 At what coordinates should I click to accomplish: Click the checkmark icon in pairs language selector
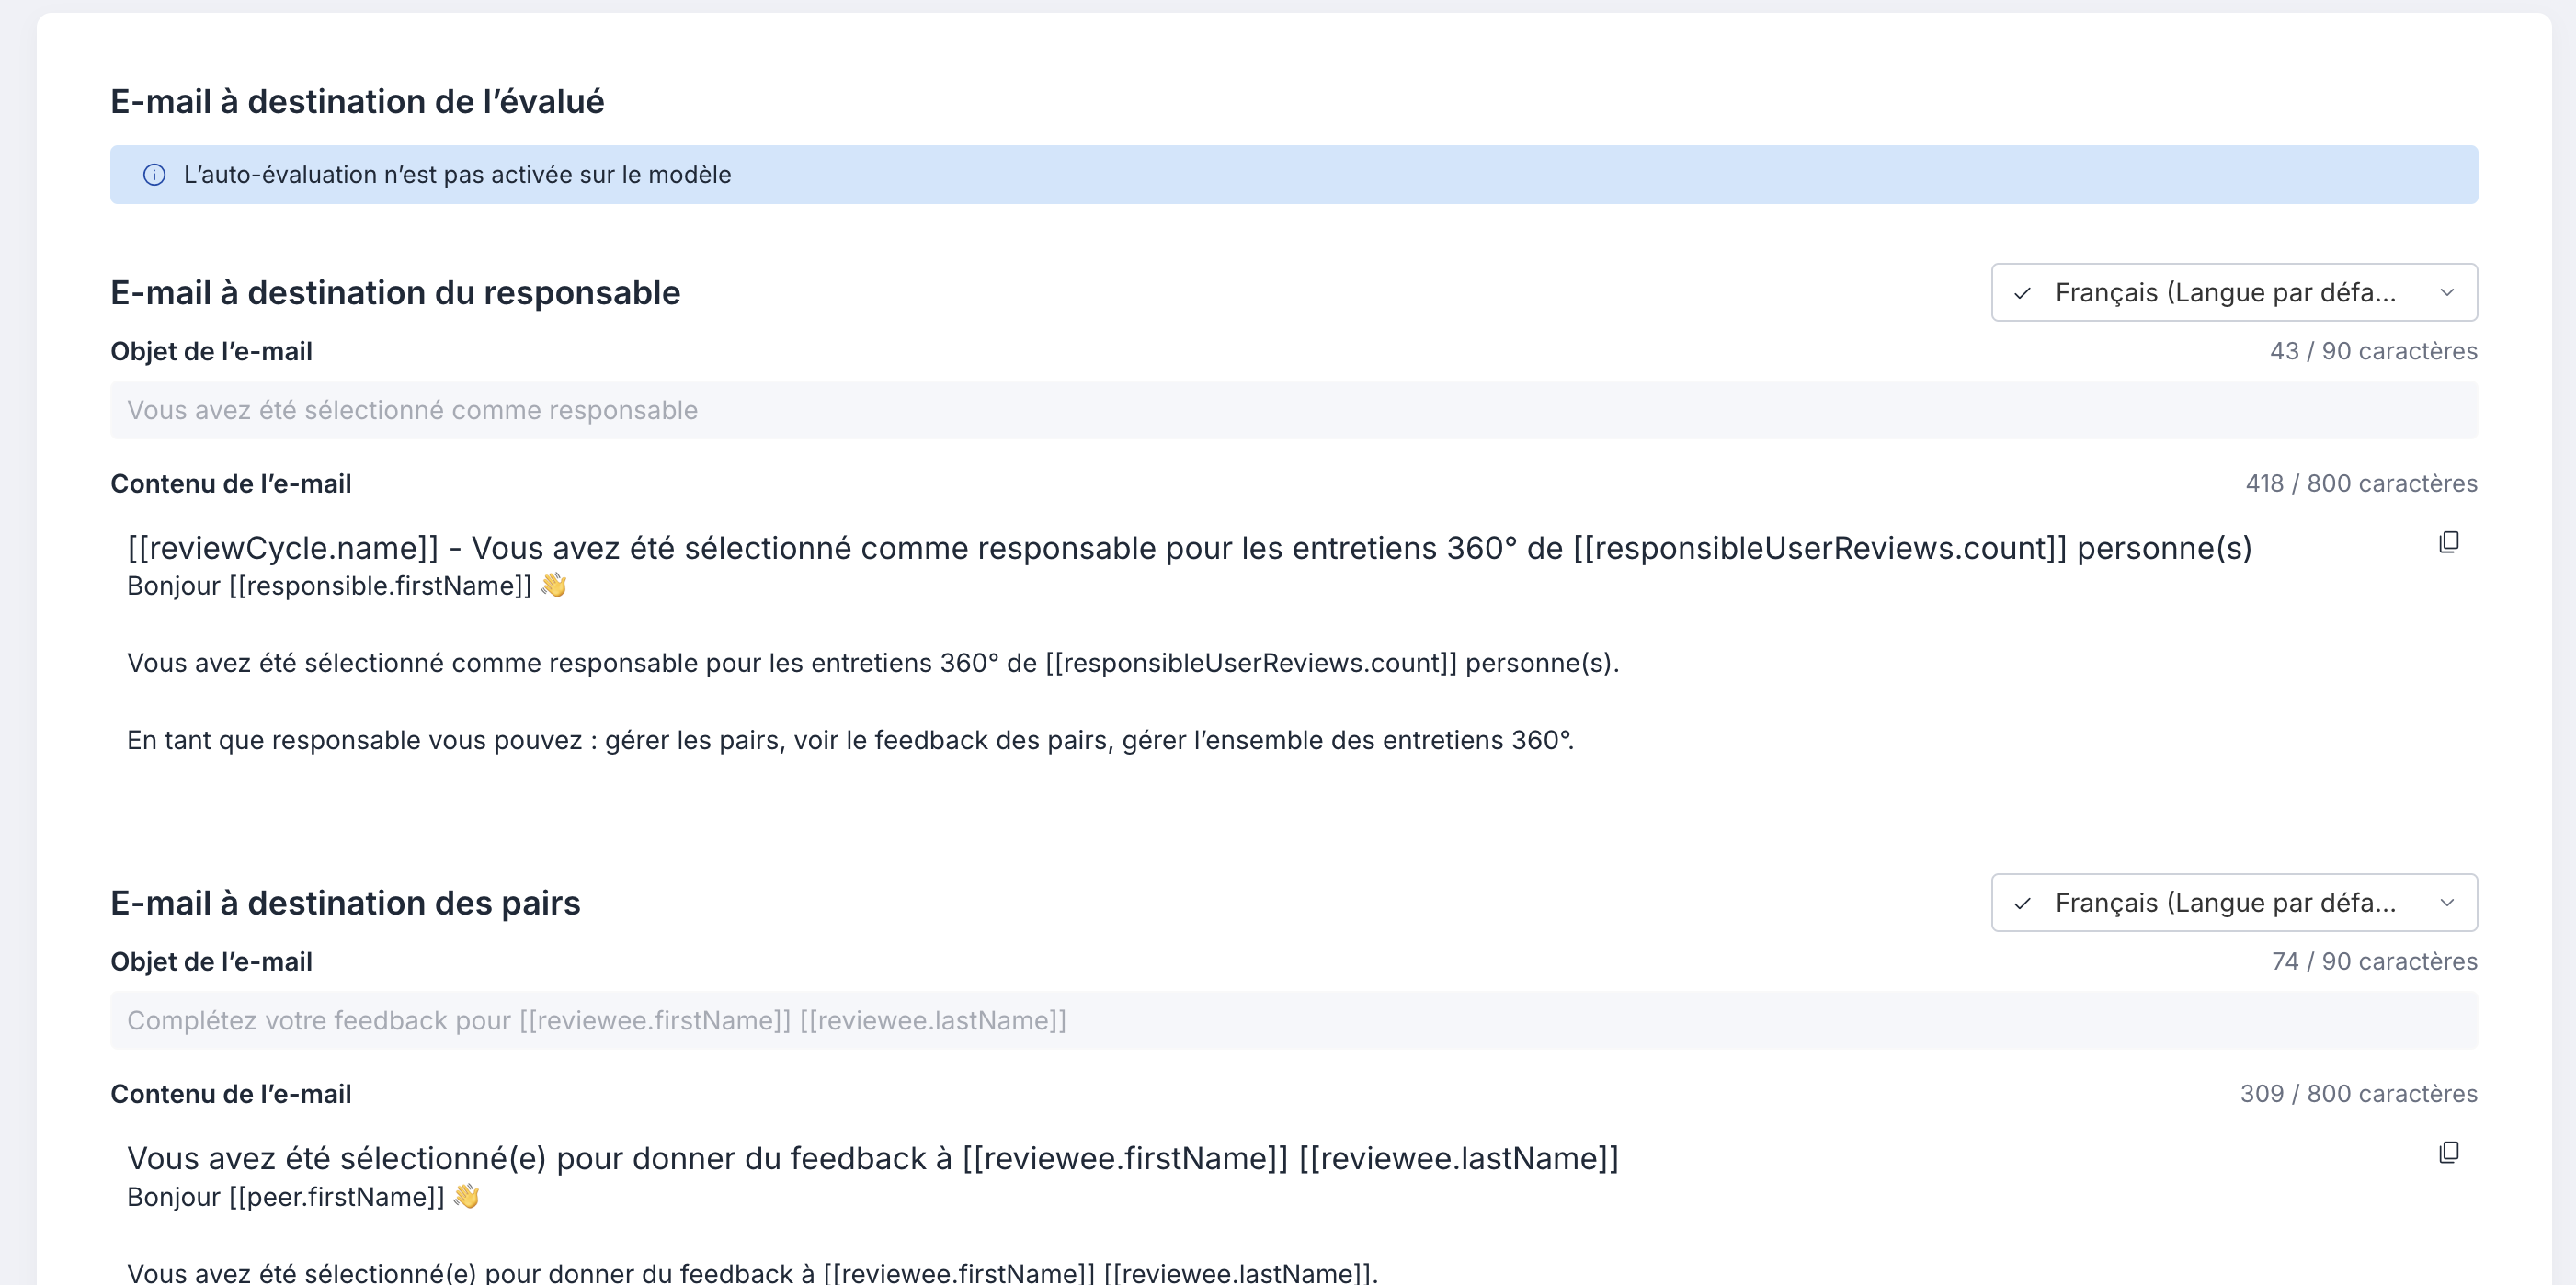point(2022,903)
